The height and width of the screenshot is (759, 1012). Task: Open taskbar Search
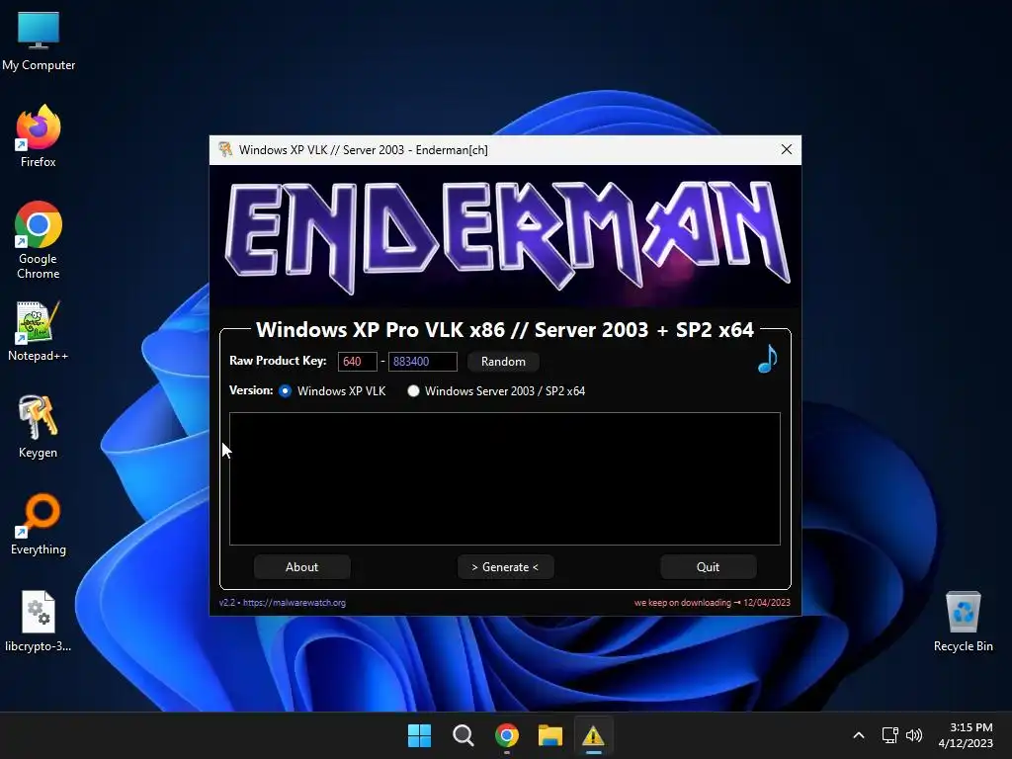[463, 735]
